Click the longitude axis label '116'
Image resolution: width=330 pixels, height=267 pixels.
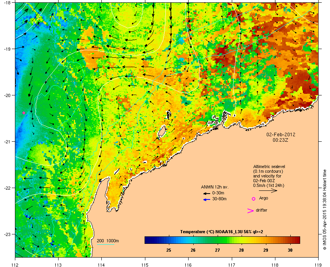point(188,265)
